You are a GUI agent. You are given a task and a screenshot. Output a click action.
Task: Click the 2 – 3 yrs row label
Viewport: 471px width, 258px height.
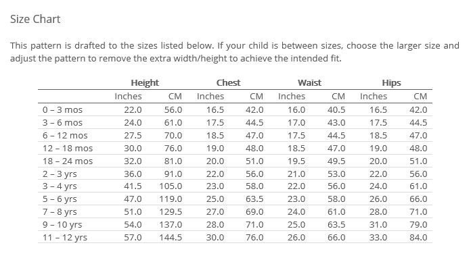[x=60, y=174]
